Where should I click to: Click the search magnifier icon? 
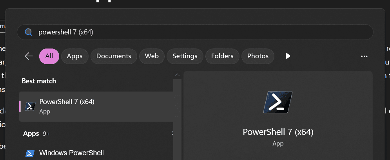click(29, 32)
